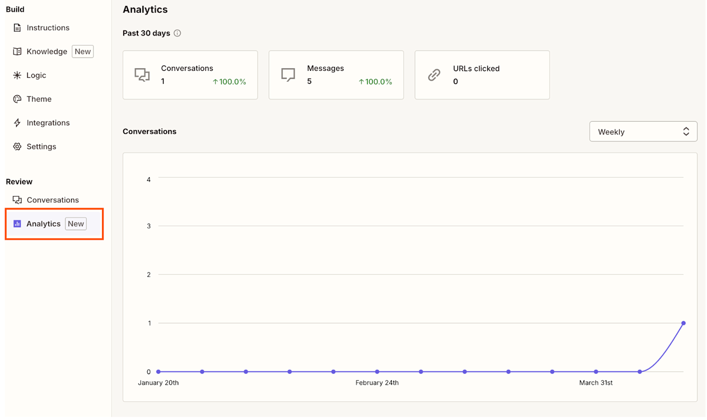Click the Knowledge book icon
This screenshot has height=420, width=707.
click(17, 51)
